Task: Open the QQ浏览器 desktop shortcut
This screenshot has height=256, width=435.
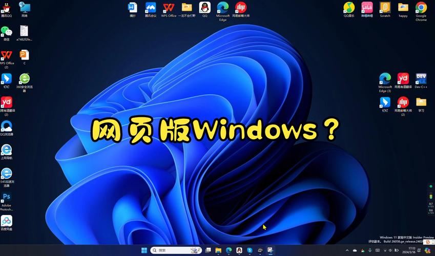Action: pyautogui.click(x=6, y=128)
